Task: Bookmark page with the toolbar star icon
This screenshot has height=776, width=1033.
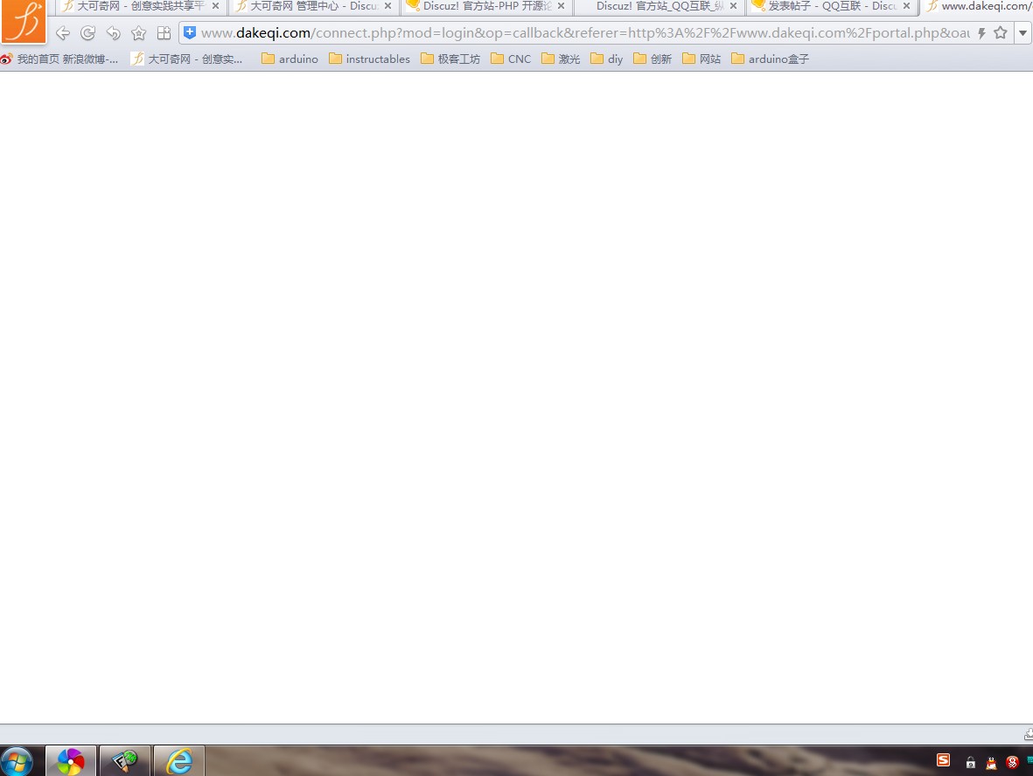Action: [138, 33]
